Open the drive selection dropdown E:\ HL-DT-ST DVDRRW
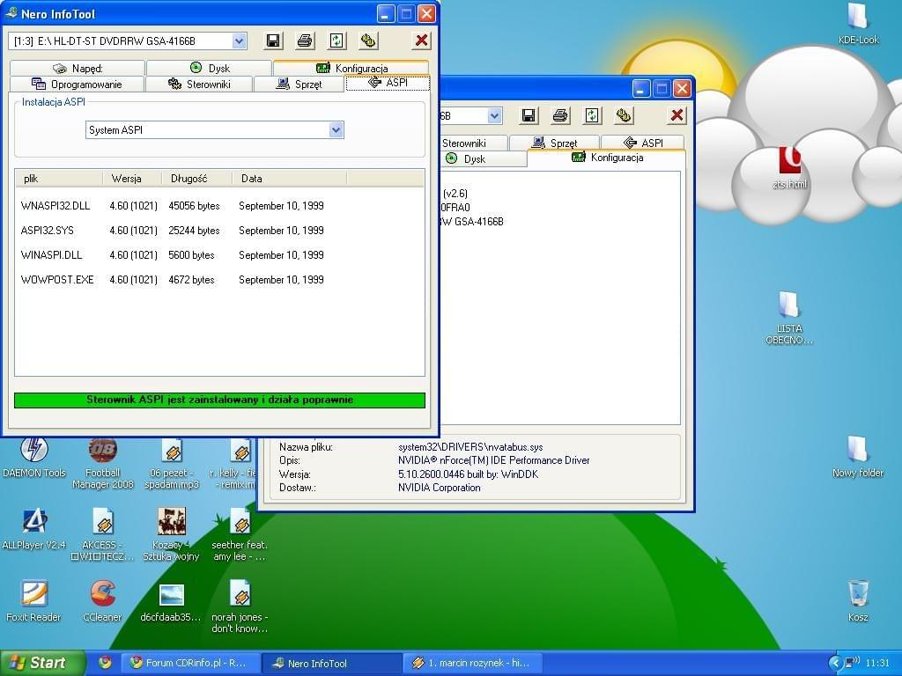 tap(240, 40)
